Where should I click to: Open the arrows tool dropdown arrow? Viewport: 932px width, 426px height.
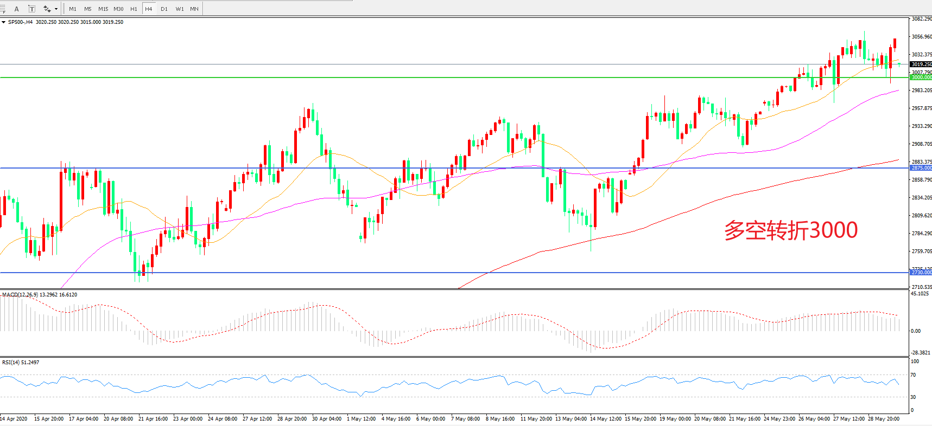click(56, 9)
